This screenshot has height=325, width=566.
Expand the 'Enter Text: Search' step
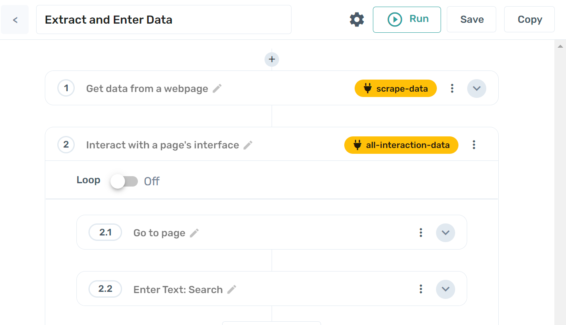[445, 289]
